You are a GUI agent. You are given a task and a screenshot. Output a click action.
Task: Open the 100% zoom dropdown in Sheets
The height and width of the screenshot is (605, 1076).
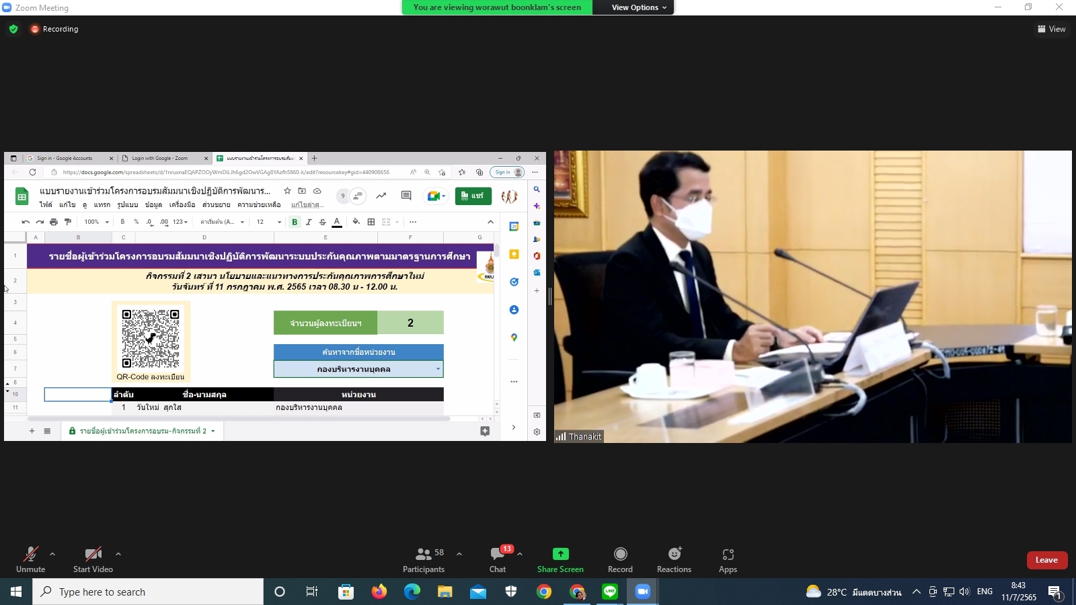click(97, 222)
